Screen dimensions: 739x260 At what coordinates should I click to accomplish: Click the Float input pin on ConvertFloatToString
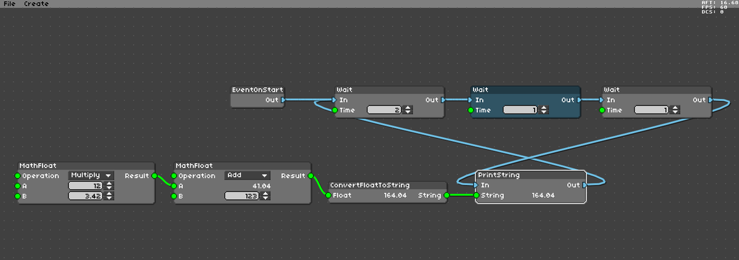(328, 195)
